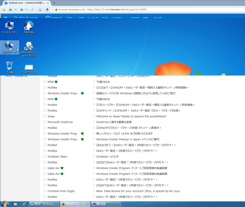
Task: Open the 'OneNote へようこそ' email
Action: 107,157
